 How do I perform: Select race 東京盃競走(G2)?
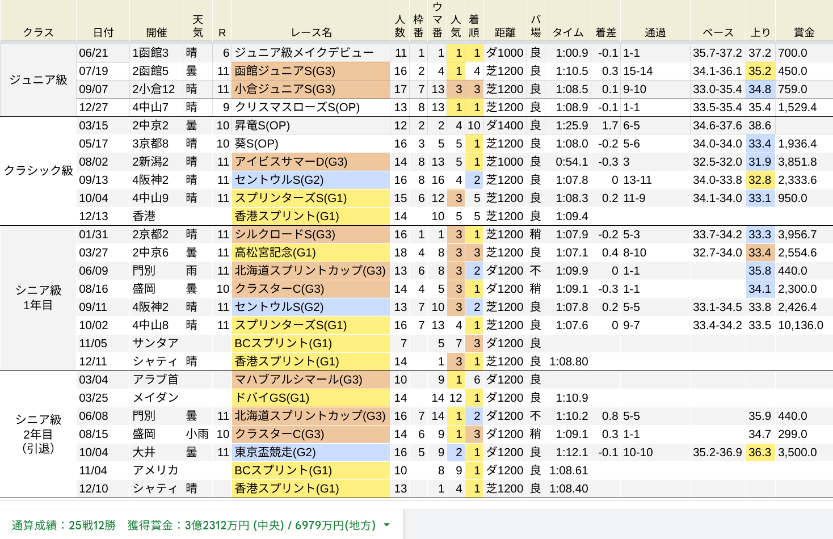[x=311, y=452]
